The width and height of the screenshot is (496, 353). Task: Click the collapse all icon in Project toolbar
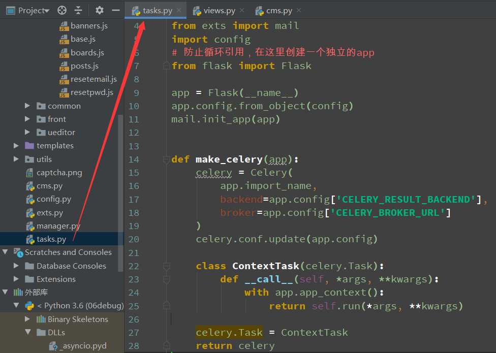pyautogui.click(x=78, y=11)
